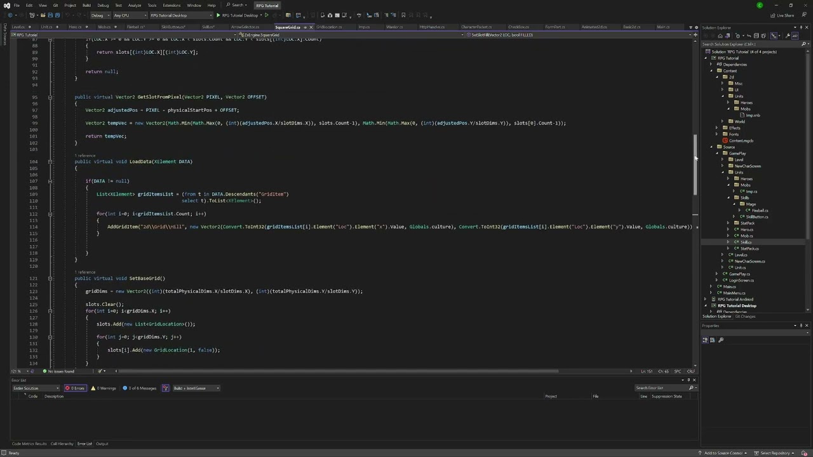
Task: Open the Build menu
Action: pyautogui.click(x=86, y=5)
